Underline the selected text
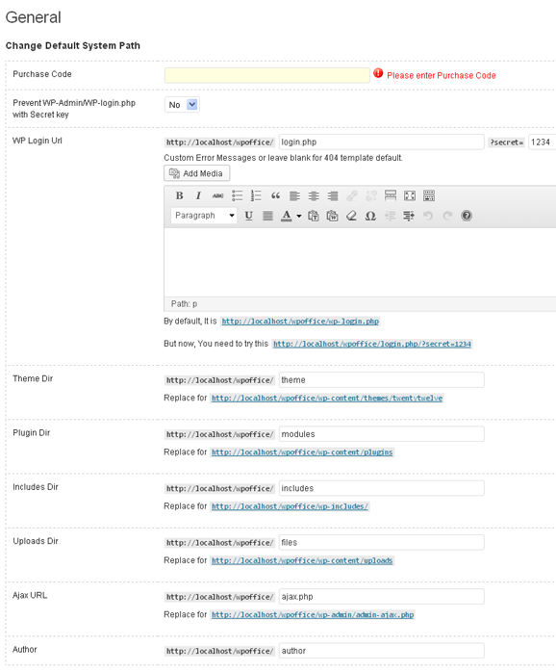This screenshot has width=556, height=671. (248, 216)
